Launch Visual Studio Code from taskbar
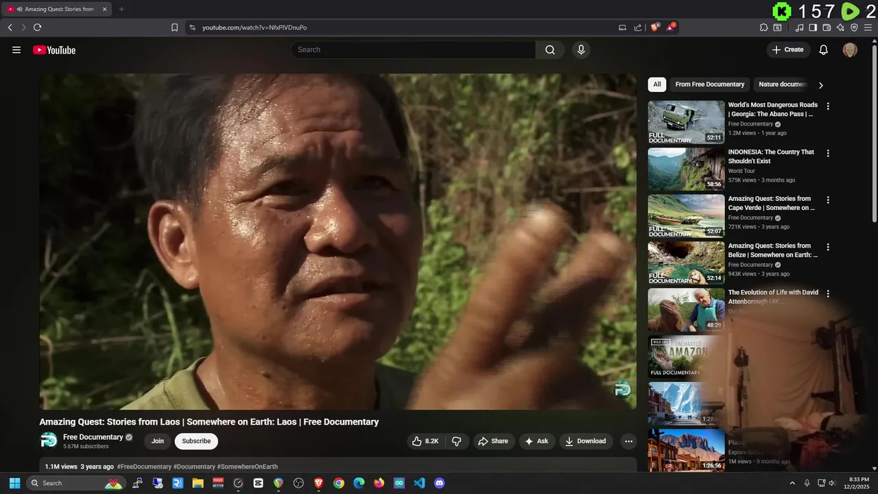This screenshot has width=878, height=494. (x=419, y=483)
